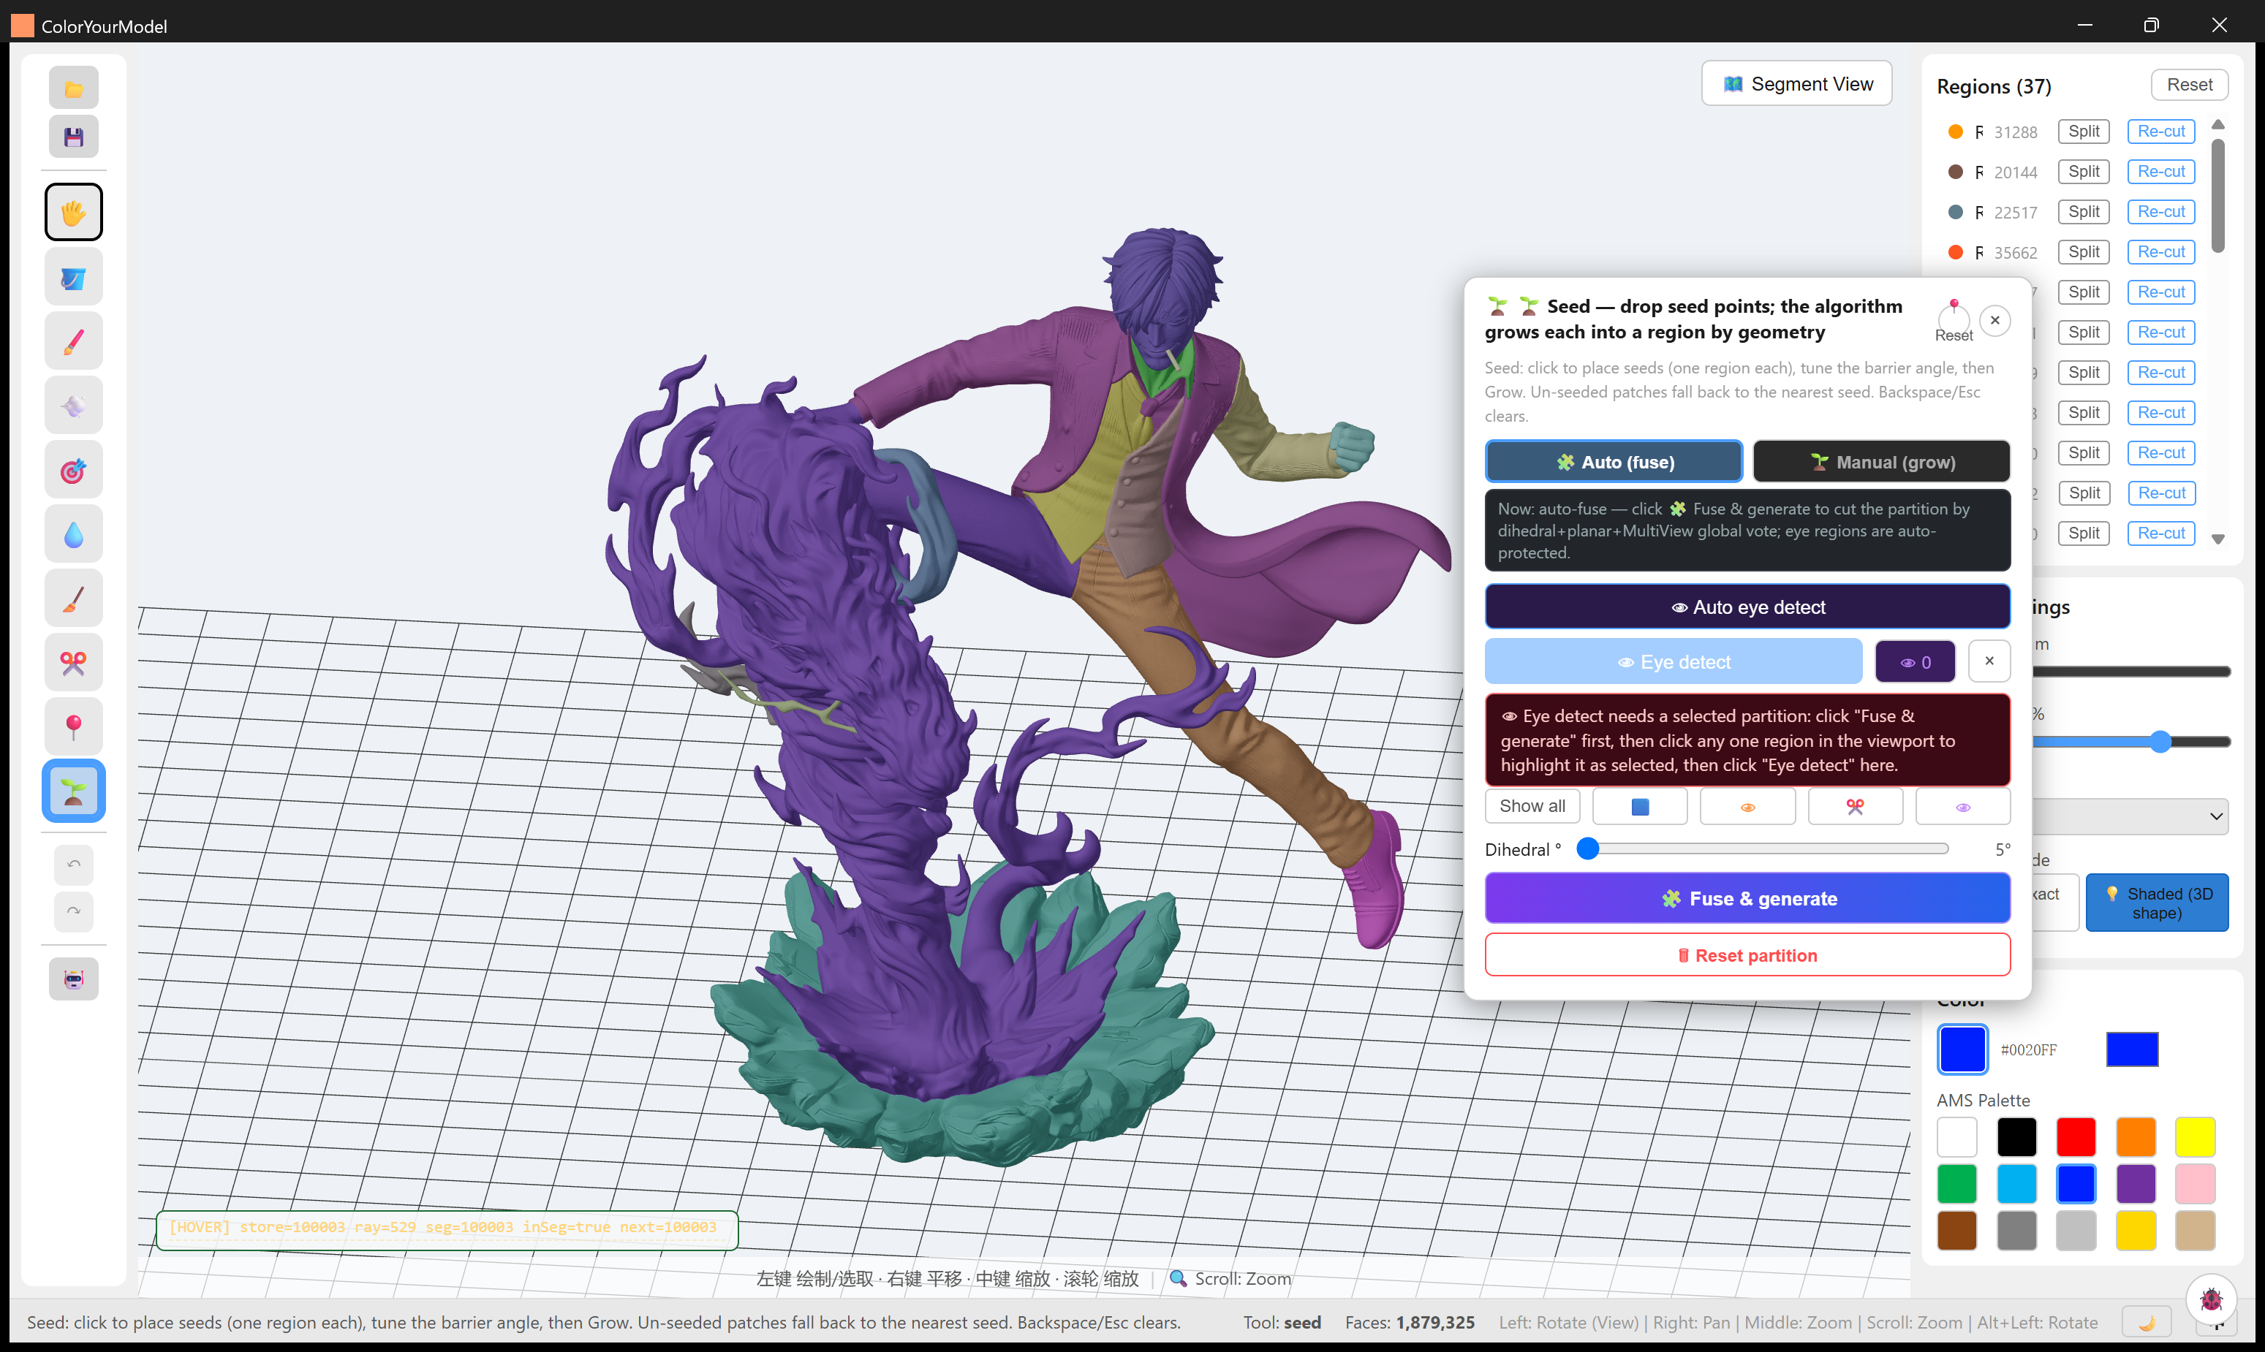This screenshot has height=1352, width=2265.
Task: Click Fuse & generate
Action: pyautogui.click(x=1747, y=898)
